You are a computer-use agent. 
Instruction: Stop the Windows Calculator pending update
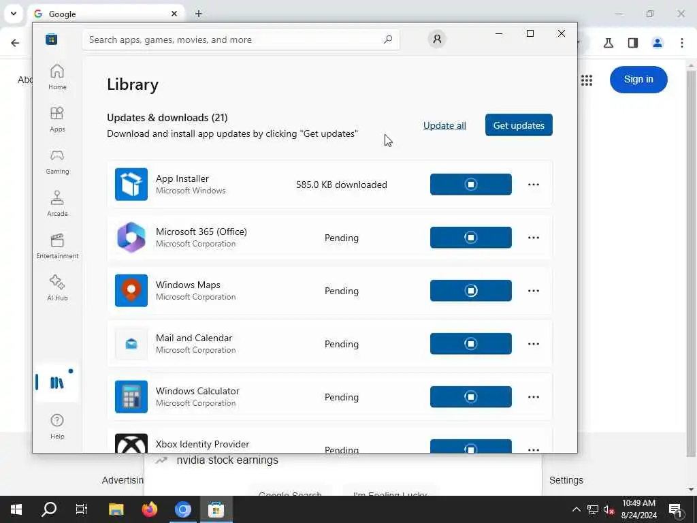click(471, 397)
